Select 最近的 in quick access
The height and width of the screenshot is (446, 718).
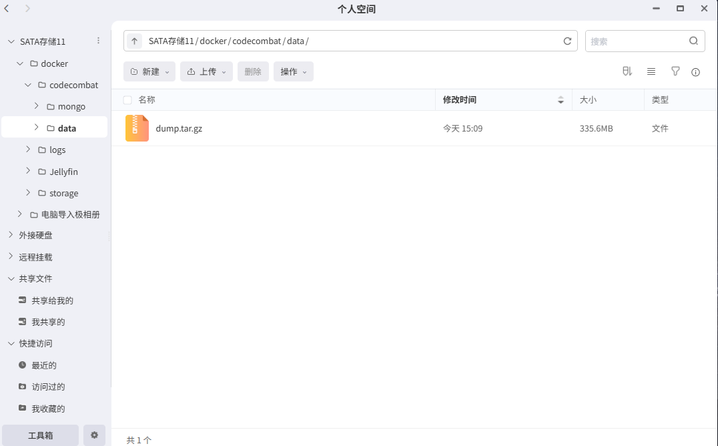[44, 365]
